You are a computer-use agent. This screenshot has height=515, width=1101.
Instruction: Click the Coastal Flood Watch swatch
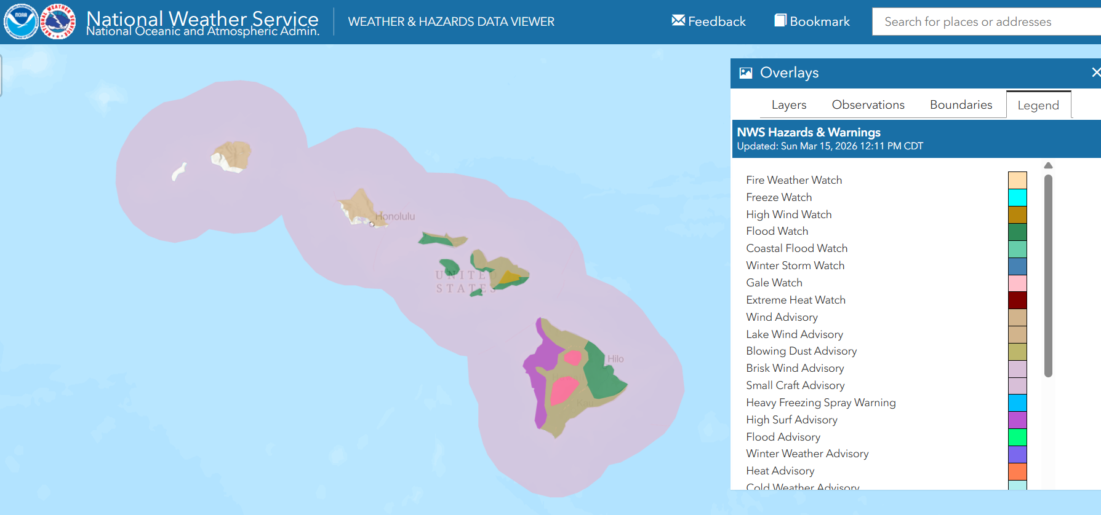point(1017,249)
